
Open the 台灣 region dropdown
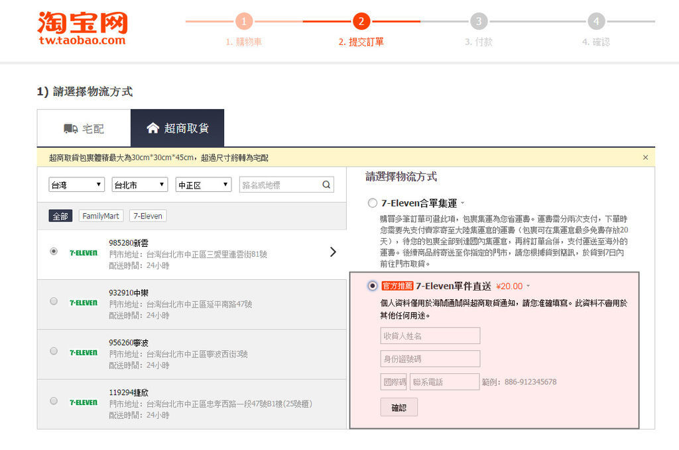click(x=77, y=185)
